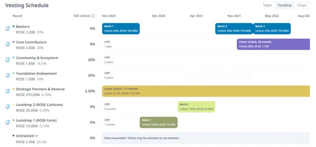Click the Core Contributors alert bell
Viewport: 316px width, 147px height.
(8, 44)
